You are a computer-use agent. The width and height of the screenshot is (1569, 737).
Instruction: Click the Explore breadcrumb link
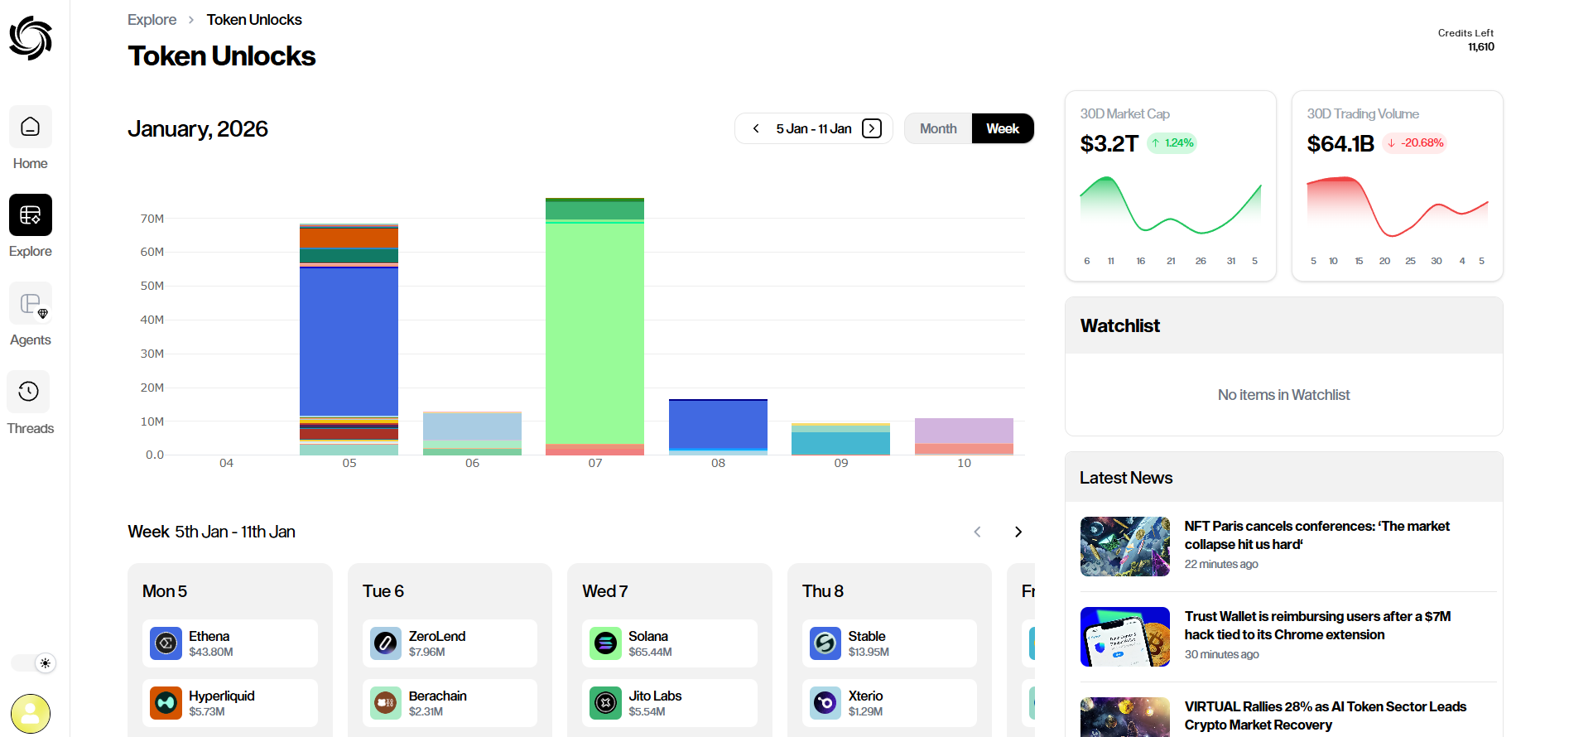[152, 20]
